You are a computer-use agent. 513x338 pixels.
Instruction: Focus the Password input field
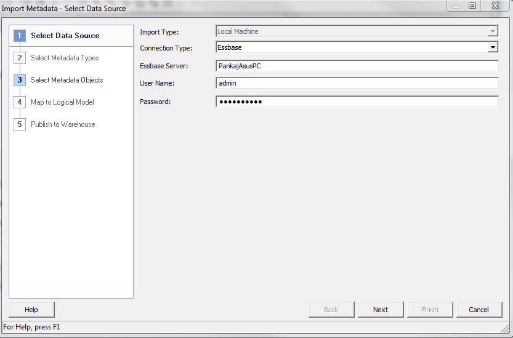(x=357, y=102)
